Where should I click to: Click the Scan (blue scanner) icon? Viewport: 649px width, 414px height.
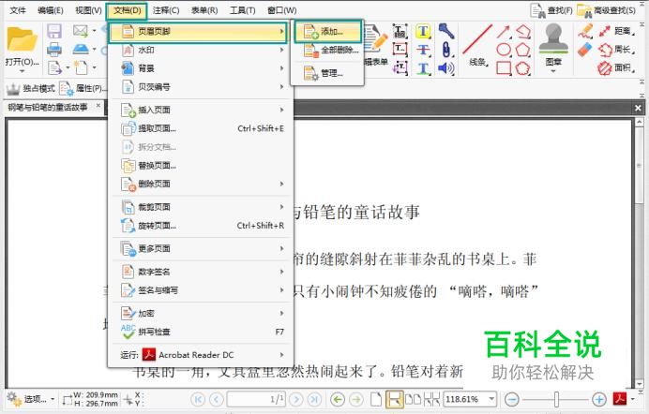pyautogui.click(x=81, y=49)
